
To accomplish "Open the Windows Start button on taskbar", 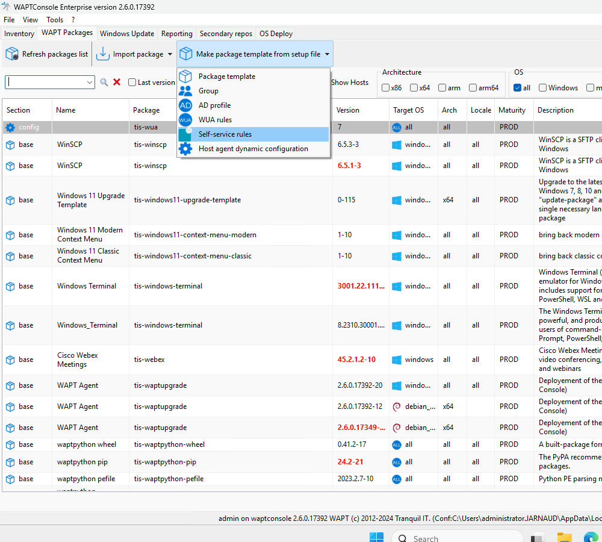I will [376, 537].
